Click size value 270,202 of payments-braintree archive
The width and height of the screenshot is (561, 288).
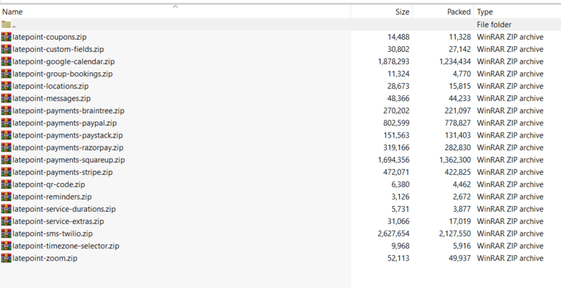[x=397, y=111]
